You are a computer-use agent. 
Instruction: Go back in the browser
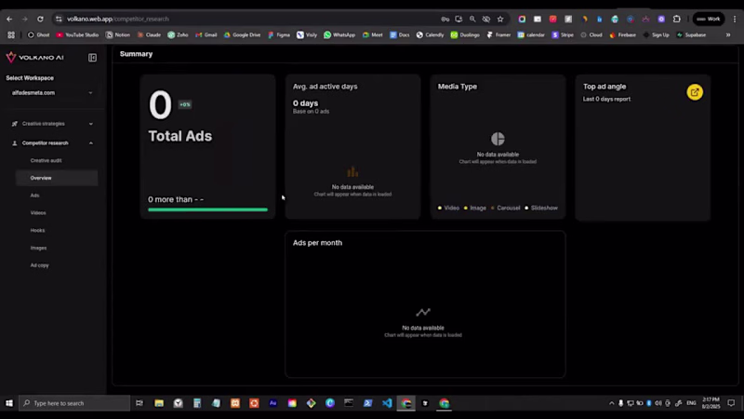9,19
